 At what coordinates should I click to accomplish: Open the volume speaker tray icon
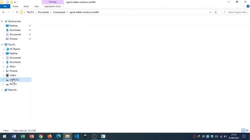(x=216, y=136)
